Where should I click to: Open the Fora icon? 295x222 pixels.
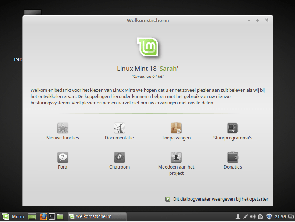click(x=63, y=157)
